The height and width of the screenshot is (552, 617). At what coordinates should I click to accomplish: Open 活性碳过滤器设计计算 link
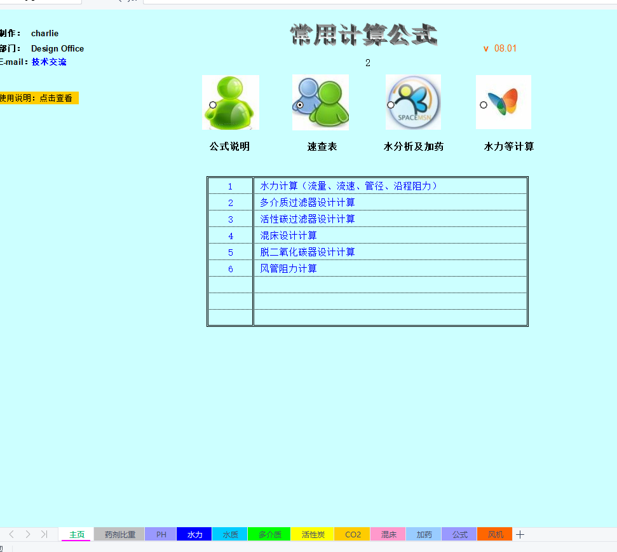(308, 219)
